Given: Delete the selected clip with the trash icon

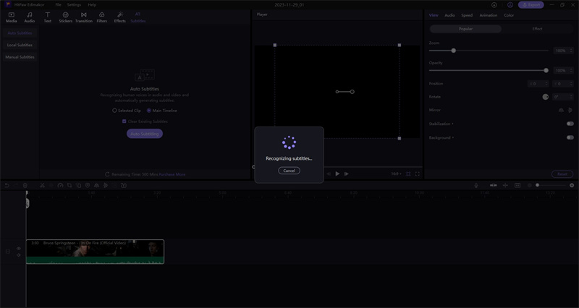Looking at the screenshot, I should [25, 186].
